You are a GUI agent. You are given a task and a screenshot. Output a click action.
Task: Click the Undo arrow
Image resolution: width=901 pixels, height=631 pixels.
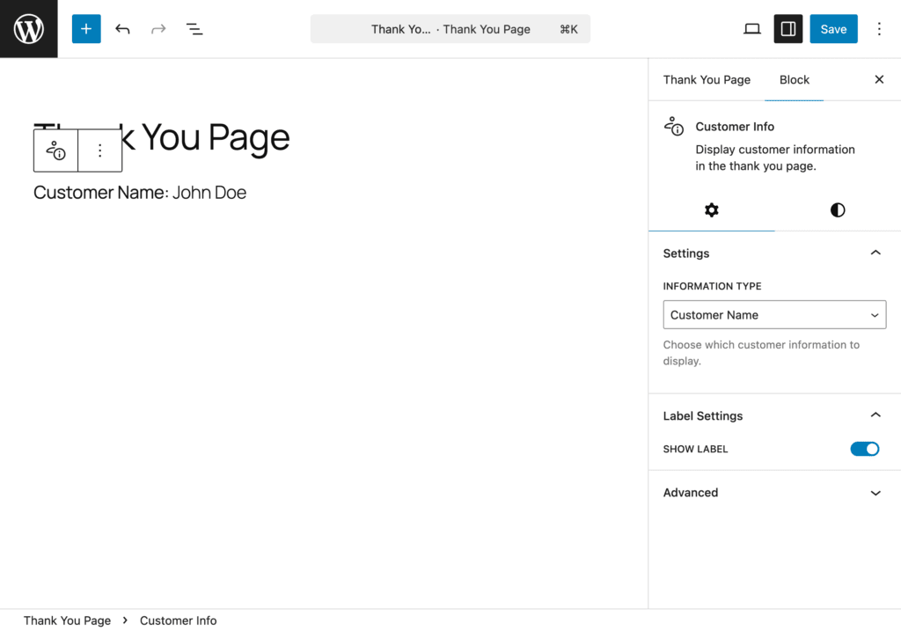pos(122,29)
